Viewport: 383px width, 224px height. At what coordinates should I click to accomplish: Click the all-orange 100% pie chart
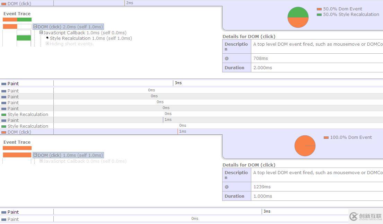(x=305, y=146)
